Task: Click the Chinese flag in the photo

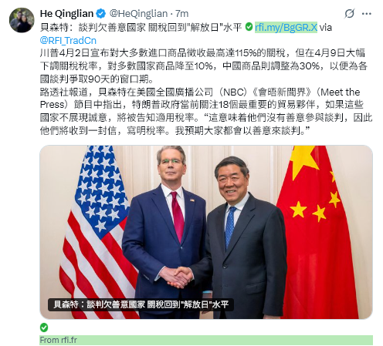Action: pos(318,231)
